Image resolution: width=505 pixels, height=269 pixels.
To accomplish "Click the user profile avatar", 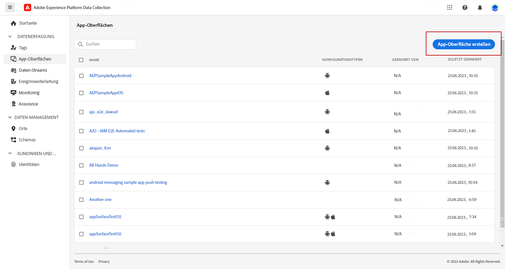I will pos(495,7).
